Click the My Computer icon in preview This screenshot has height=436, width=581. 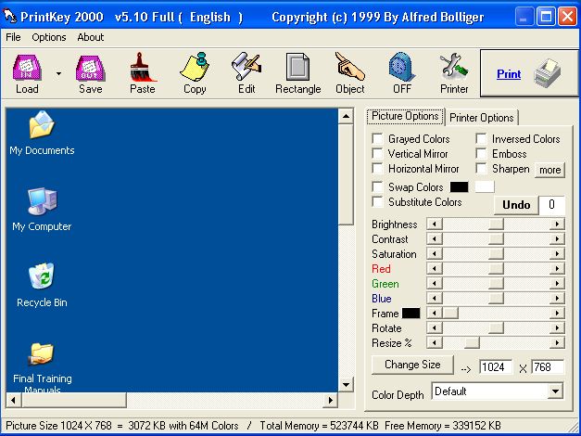point(42,201)
